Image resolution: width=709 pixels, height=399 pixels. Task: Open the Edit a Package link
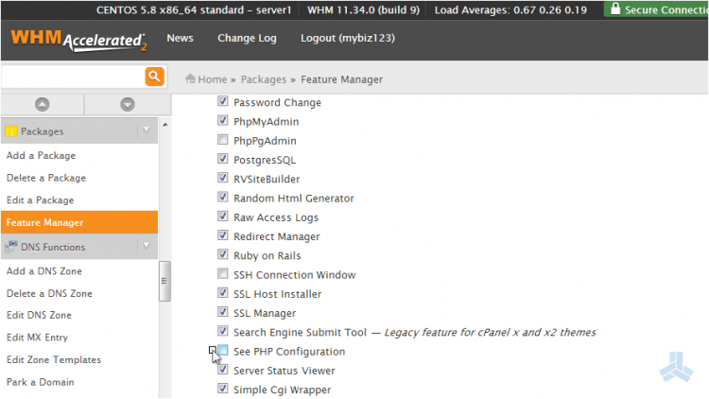point(40,200)
